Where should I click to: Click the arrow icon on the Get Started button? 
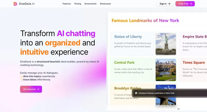coord(38,89)
